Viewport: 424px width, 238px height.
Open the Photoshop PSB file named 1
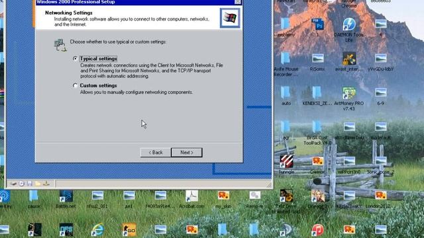(x=317, y=24)
